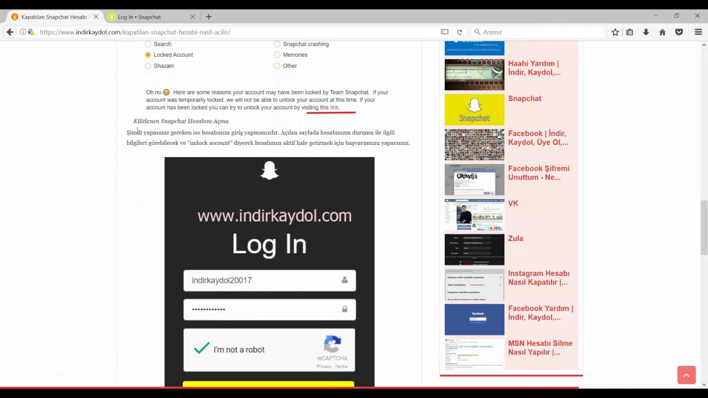Select the Search radio button
This screenshot has width=708, height=398.
coord(148,44)
